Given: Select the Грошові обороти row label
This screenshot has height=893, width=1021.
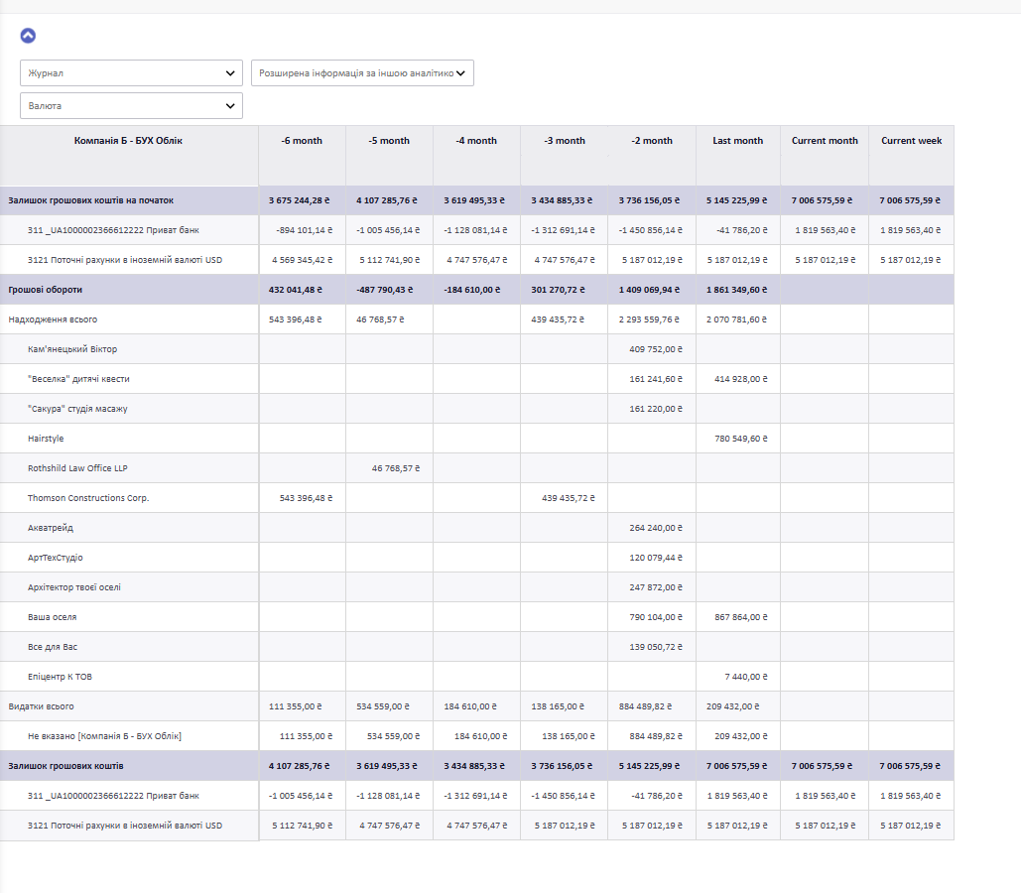Looking at the screenshot, I should pyautogui.click(x=46, y=290).
